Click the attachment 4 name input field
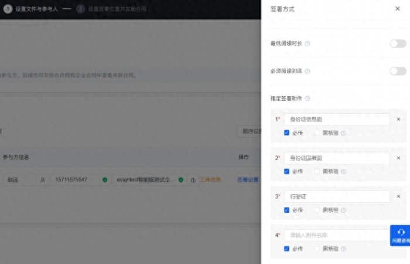Viewport: 410px width, 264px height. coord(337,235)
